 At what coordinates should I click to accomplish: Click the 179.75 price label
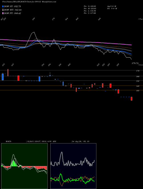pyautogui.click(x=135, y=63)
